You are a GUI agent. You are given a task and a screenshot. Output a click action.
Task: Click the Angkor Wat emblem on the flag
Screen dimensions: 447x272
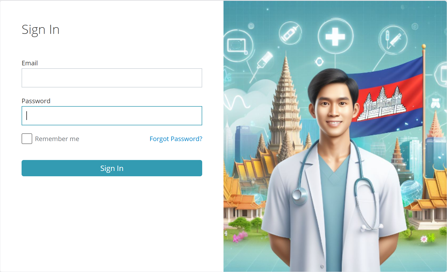[382, 103]
